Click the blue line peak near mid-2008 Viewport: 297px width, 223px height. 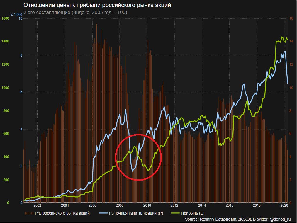coord(125,109)
